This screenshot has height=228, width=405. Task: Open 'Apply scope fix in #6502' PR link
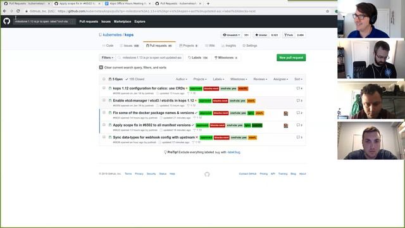point(152,125)
